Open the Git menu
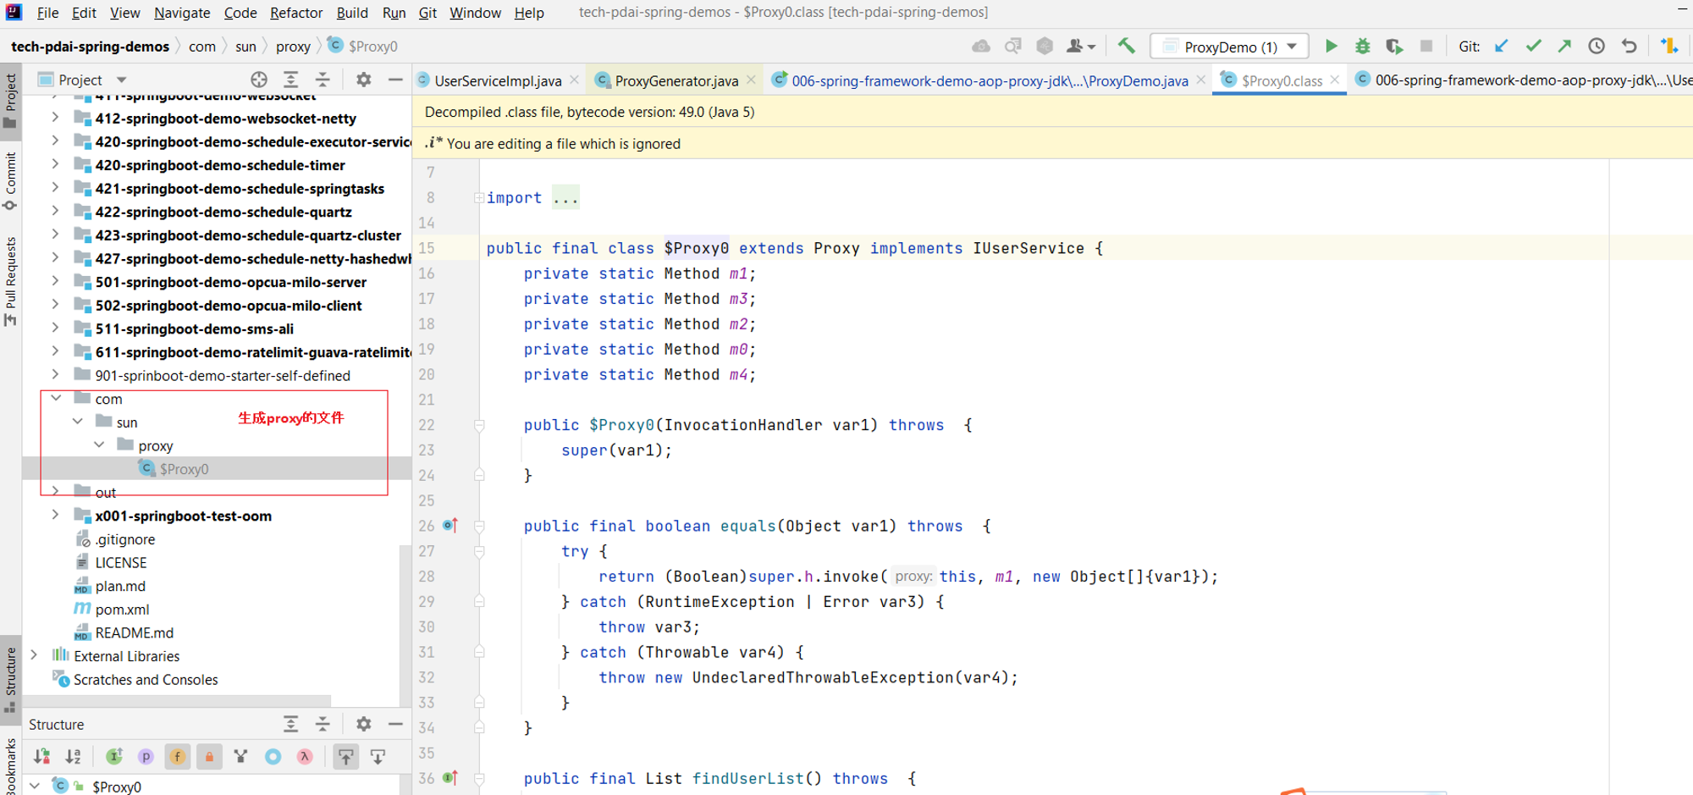Image resolution: width=1693 pixels, height=795 pixels. pos(427,13)
